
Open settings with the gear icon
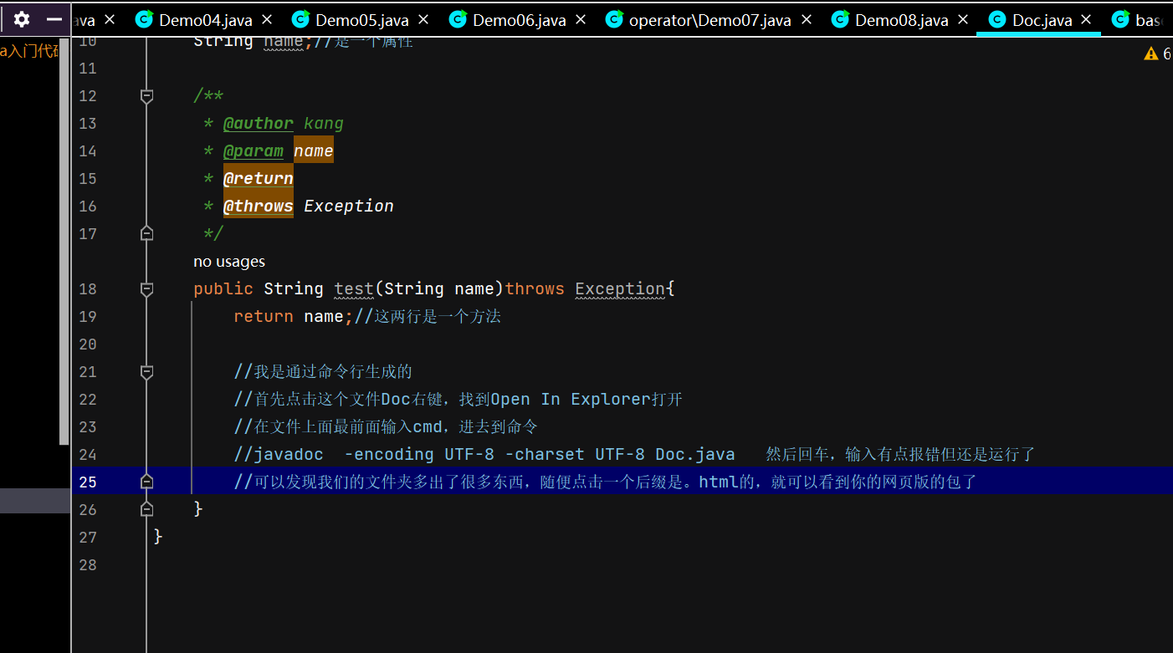click(x=21, y=19)
